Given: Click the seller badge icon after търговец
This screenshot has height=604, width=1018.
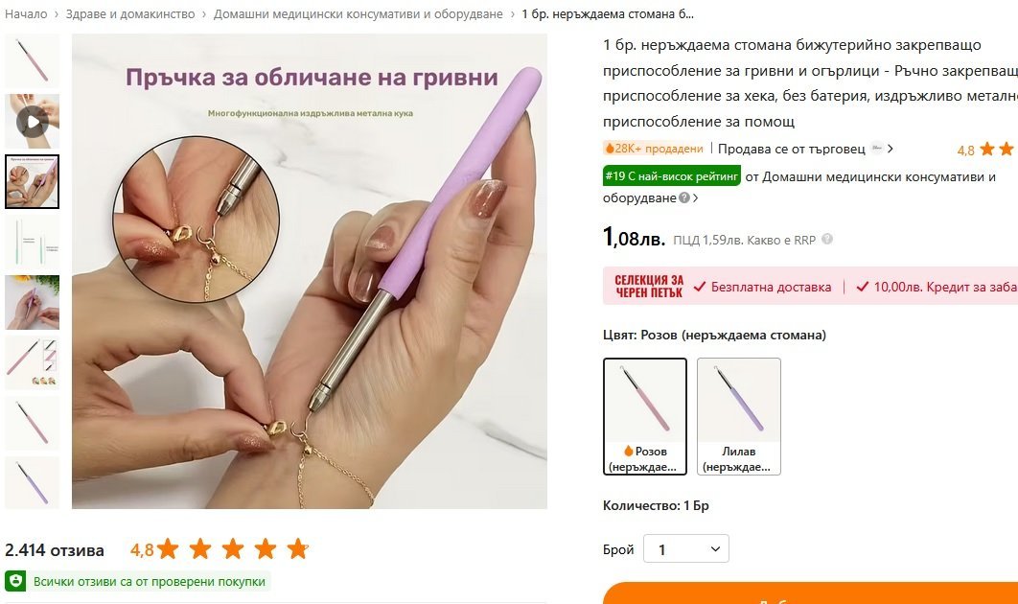Looking at the screenshot, I should click(x=877, y=148).
